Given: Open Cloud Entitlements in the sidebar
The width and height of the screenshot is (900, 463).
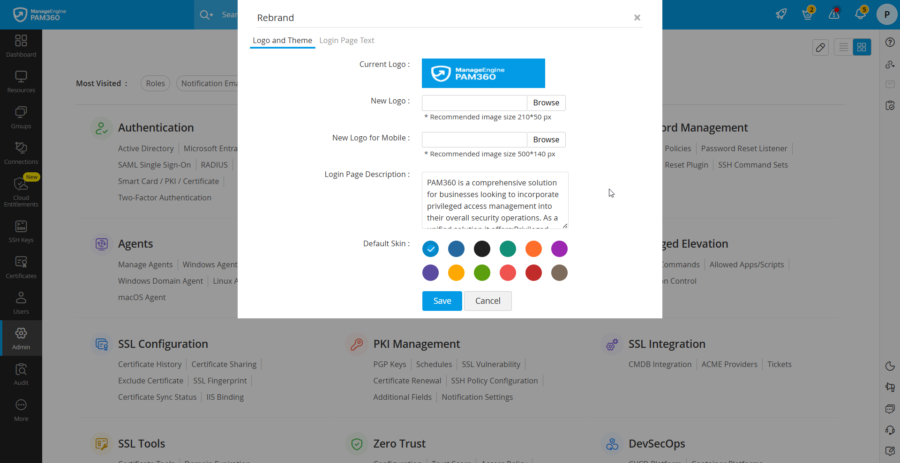Looking at the screenshot, I should point(21,191).
